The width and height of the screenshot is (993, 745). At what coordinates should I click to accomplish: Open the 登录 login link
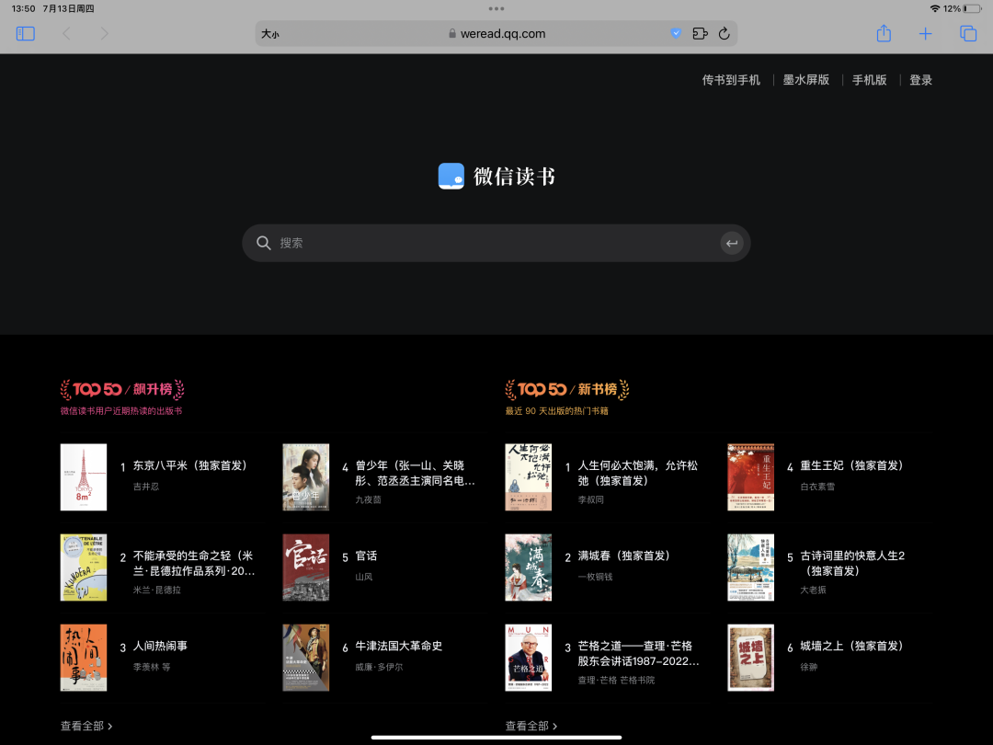(920, 80)
